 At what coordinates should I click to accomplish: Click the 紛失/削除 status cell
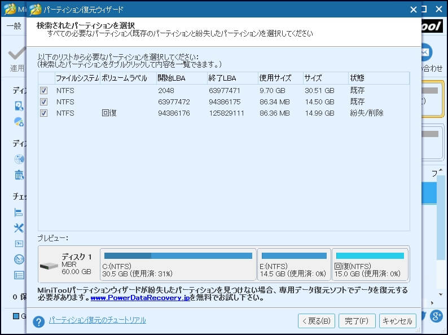pyautogui.click(x=367, y=113)
